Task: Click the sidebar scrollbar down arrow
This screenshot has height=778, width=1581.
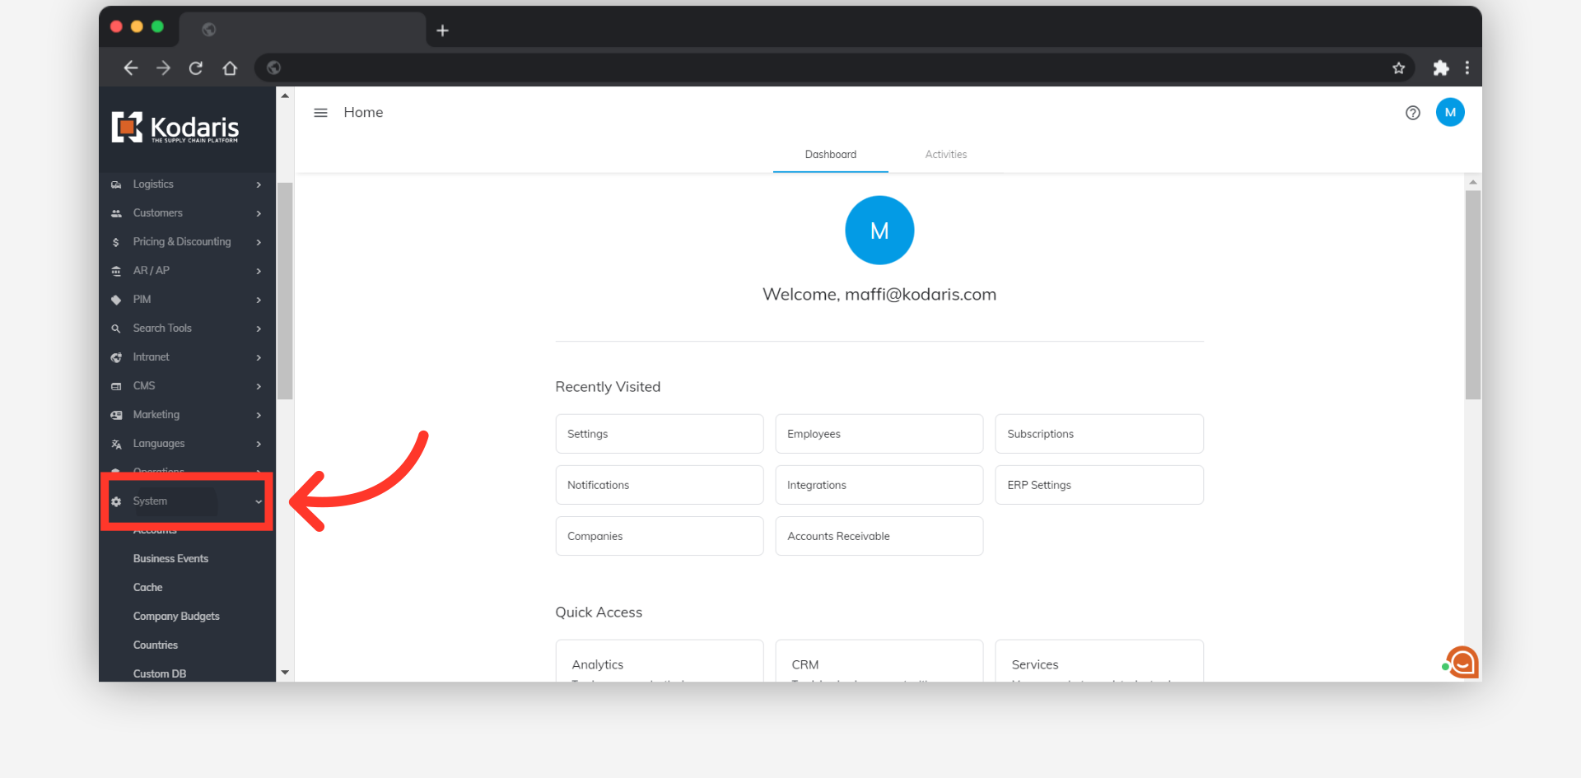Action: (x=285, y=673)
